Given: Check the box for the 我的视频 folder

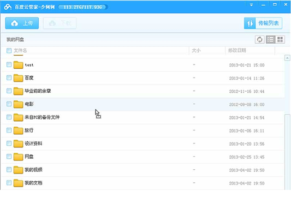Looking at the screenshot, I should tap(9, 170).
